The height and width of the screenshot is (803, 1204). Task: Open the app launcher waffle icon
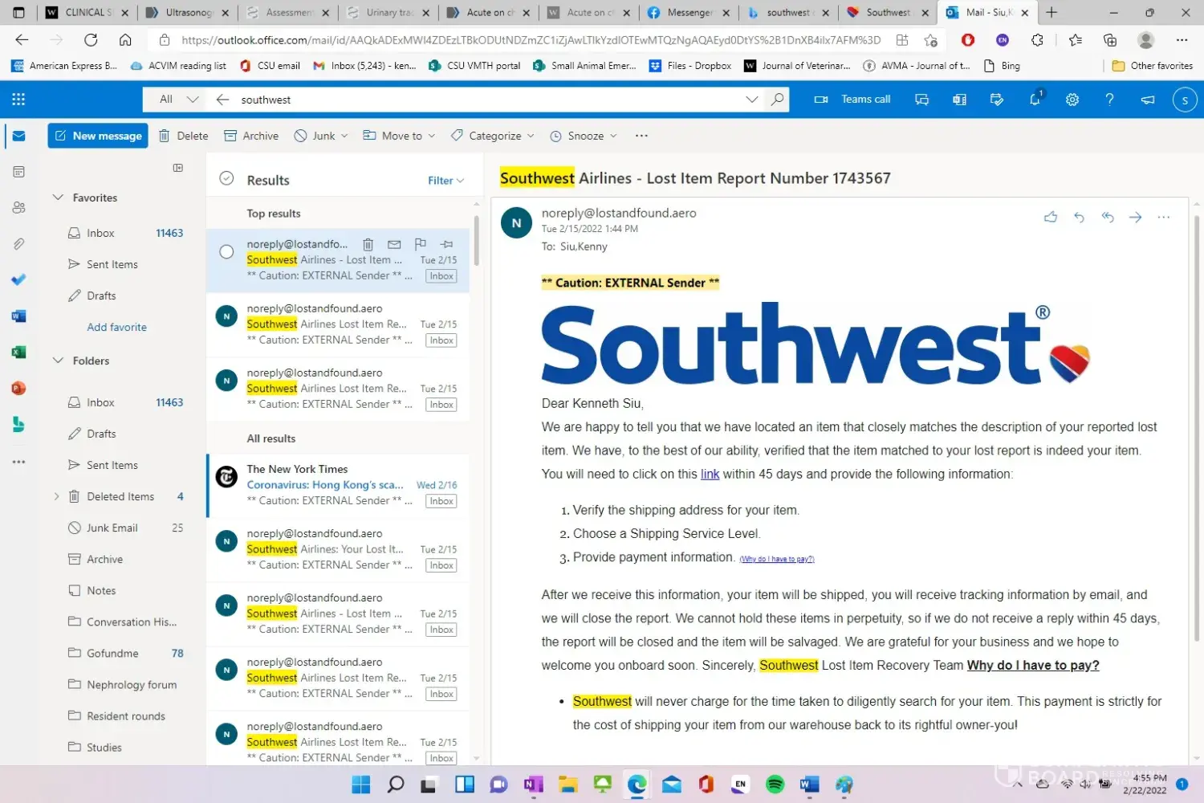(x=18, y=100)
